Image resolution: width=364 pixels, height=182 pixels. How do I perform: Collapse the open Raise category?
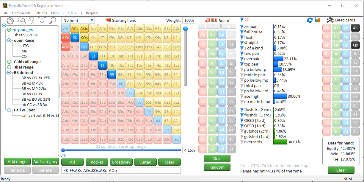9,40
